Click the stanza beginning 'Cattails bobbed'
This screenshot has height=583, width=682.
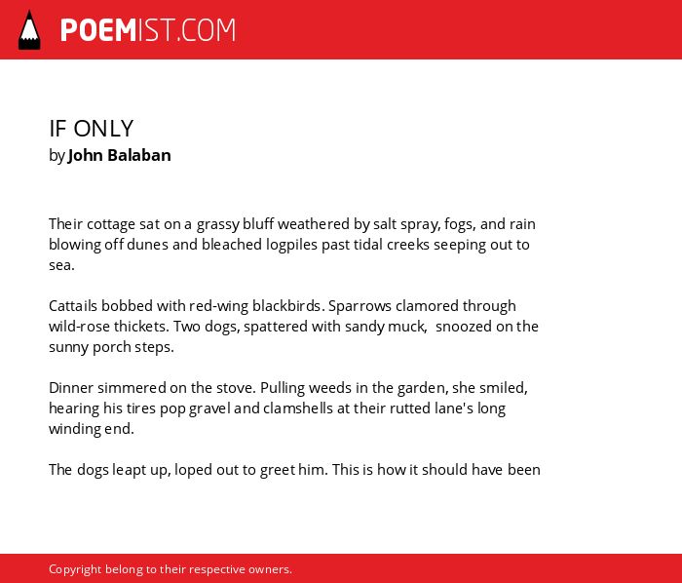point(293,327)
